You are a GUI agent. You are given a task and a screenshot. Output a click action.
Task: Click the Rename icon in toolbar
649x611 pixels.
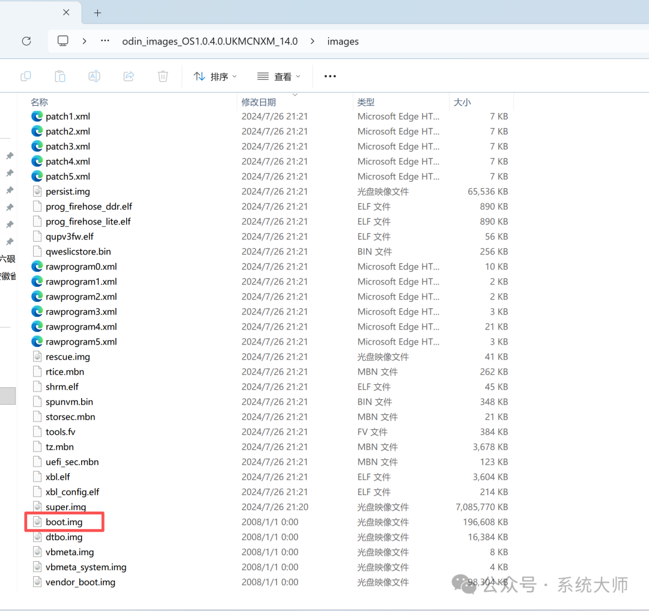pyautogui.click(x=94, y=76)
